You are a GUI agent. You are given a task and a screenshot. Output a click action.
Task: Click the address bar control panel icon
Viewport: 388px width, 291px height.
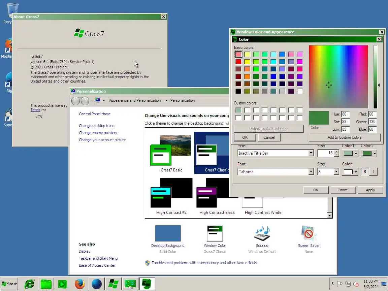coord(98,100)
